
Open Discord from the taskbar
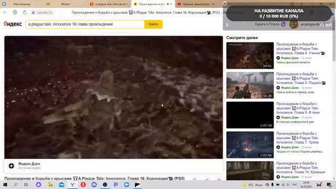point(94,184)
